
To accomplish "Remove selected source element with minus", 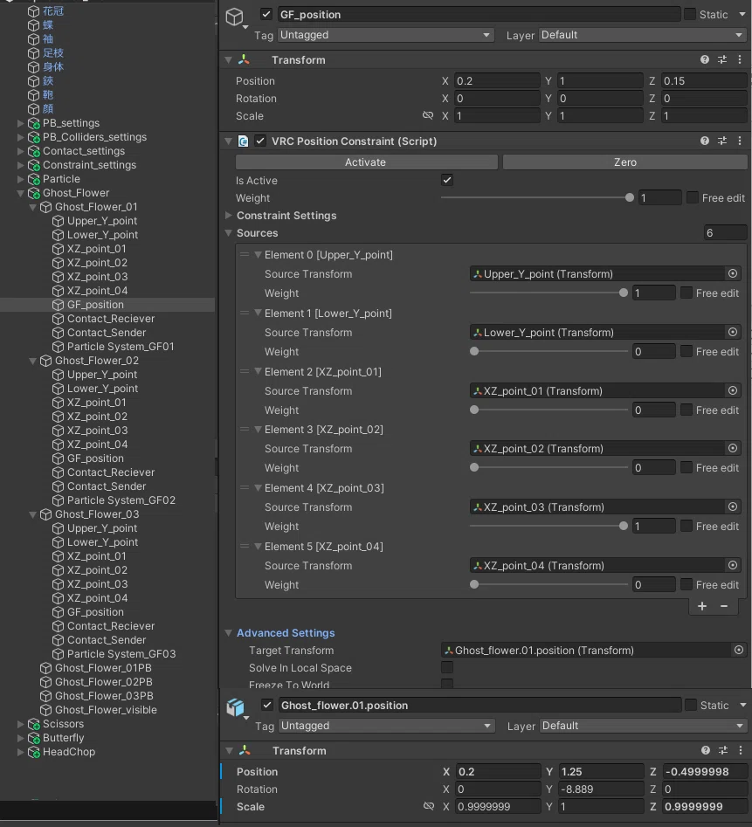I will point(724,606).
